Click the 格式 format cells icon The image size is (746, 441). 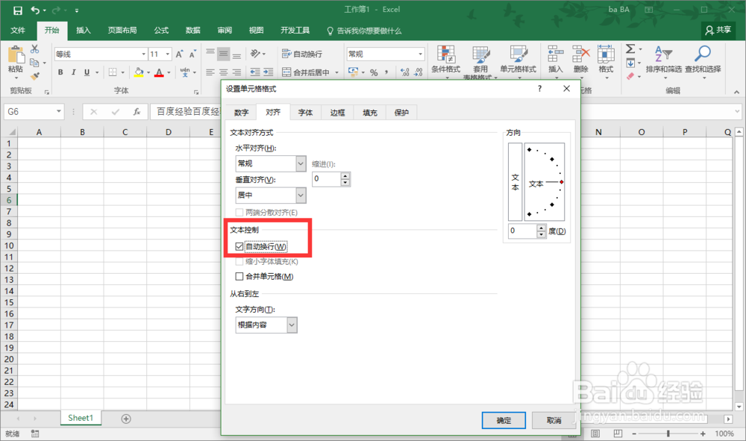tap(606, 54)
